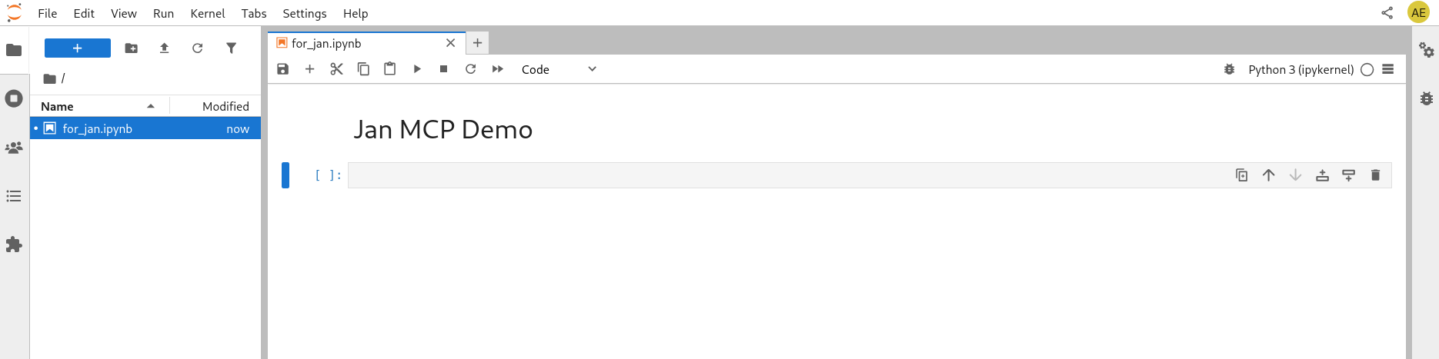The height and width of the screenshot is (359, 1439).
Task: Open the Python 3 (ipykernel) kernel selector
Action: point(1300,69)
